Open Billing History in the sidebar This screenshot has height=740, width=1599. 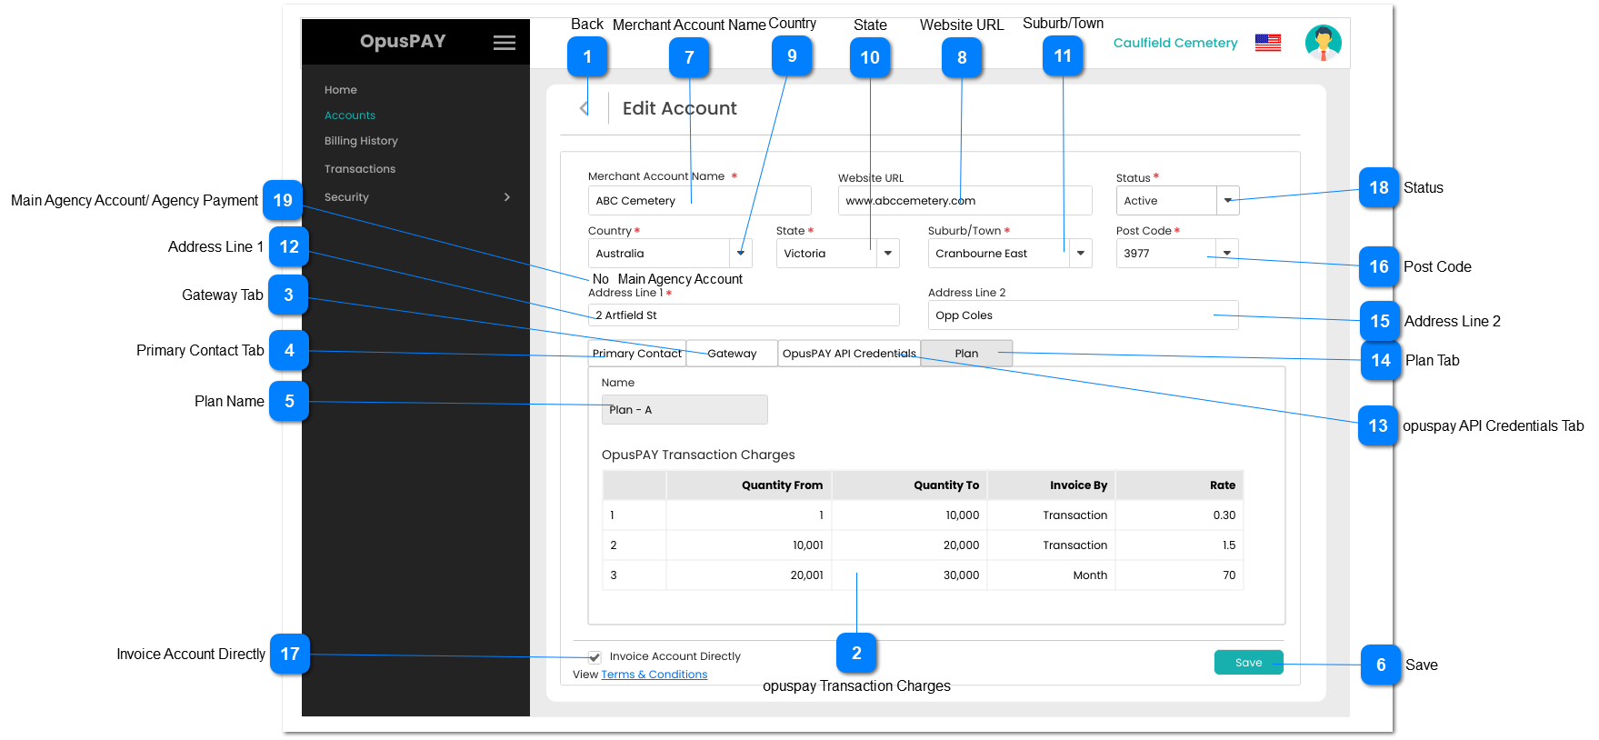[x=361, y=141]
